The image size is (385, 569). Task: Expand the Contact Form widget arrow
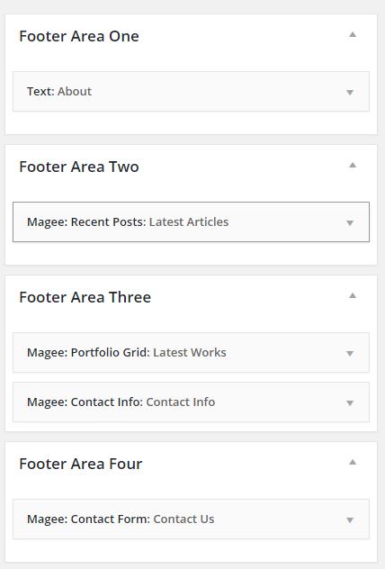350,520
